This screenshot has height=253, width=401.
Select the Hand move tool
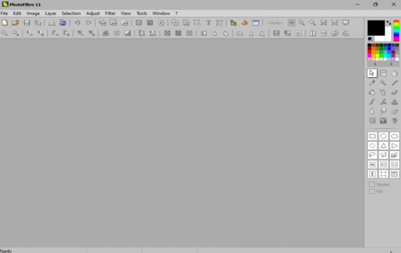pos(394,73)
